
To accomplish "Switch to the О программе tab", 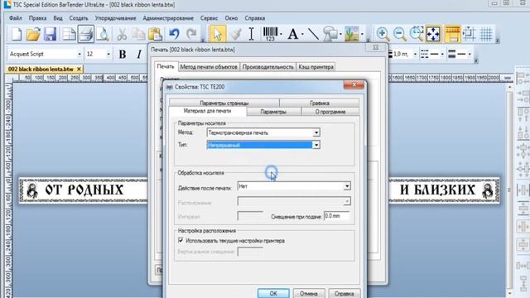I will point(330,112).
